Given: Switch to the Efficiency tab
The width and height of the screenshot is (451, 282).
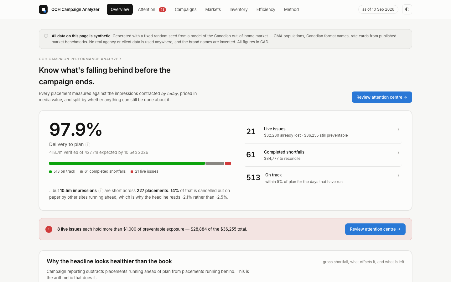Looking at the screenshot, I should (266, 9).
